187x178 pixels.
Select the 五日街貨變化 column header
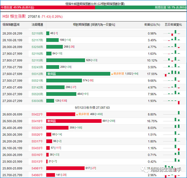click(173, 25)
